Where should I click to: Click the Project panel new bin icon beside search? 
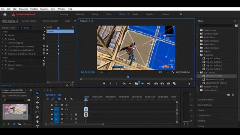point(28,100)
